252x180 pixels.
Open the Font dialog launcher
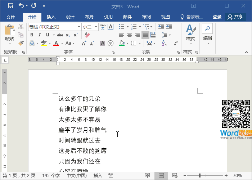[x=113, y=52]
